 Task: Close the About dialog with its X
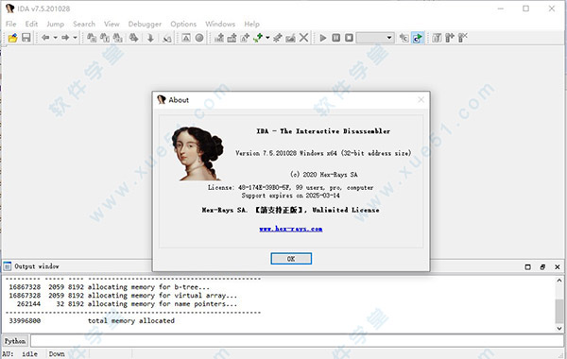coord(421,100)
